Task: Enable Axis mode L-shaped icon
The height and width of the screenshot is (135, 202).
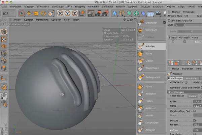Action: pyautogui.click(x=4, y=78)
